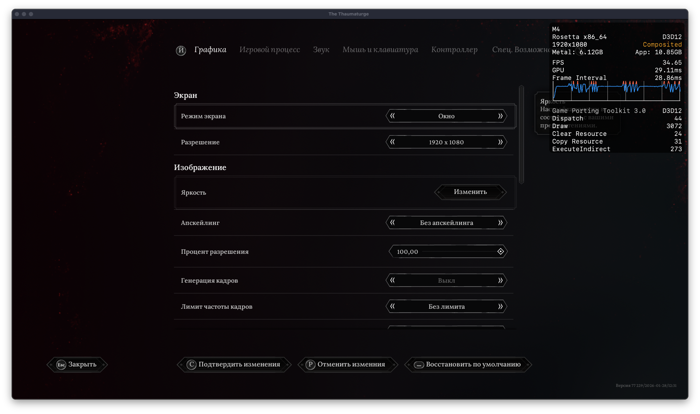This screenshot has width=700, height=414.
Task: Click right arrow for Лимит частоты кадров
Action: tap(500, 306)
